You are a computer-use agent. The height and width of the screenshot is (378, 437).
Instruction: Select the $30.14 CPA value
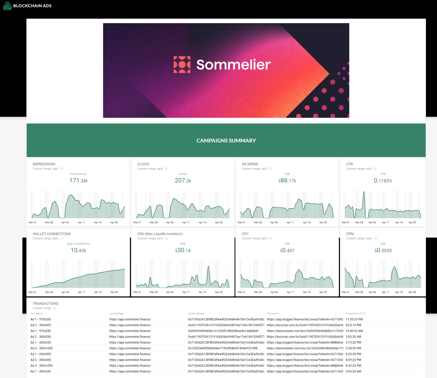point(183,250)
